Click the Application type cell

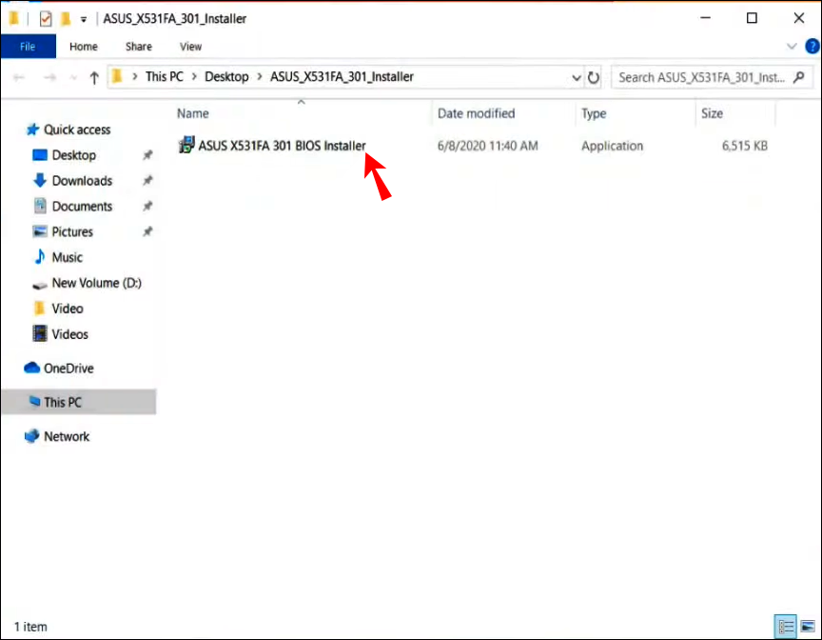tap(612, 146)
